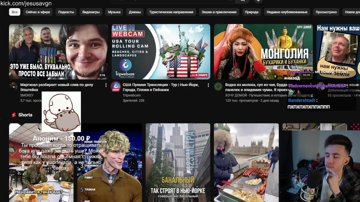The image size is (360, 202).
Task: Select the "Музыка" filter chip
Action: click(x=114, y=12)
